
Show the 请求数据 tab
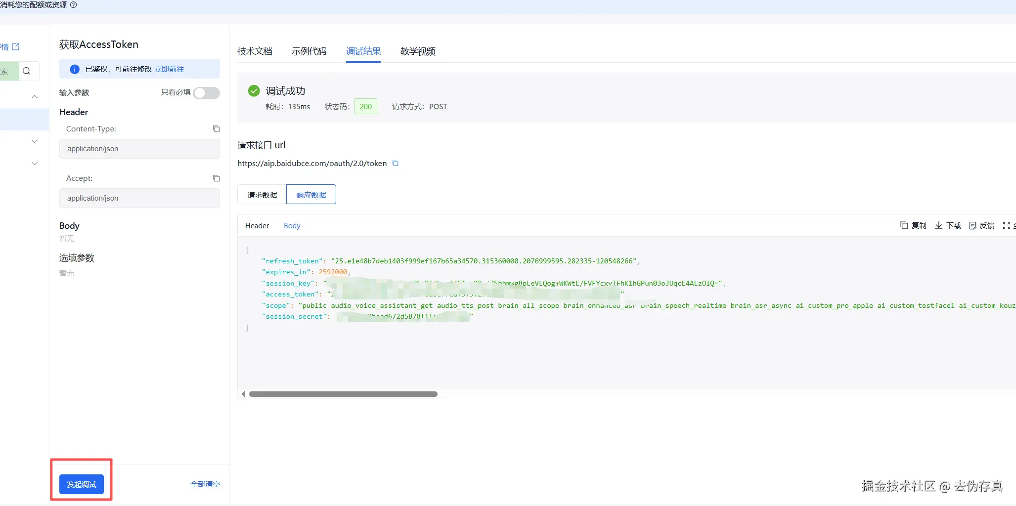tap(262, 195)
